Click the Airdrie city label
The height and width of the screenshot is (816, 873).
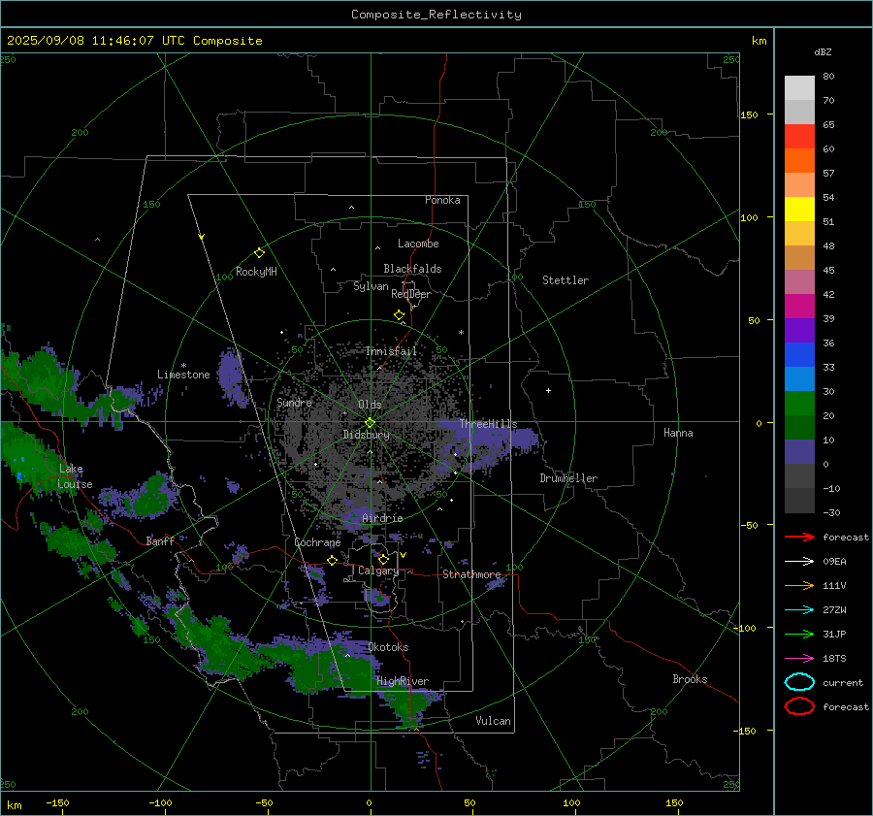[382, 518]
